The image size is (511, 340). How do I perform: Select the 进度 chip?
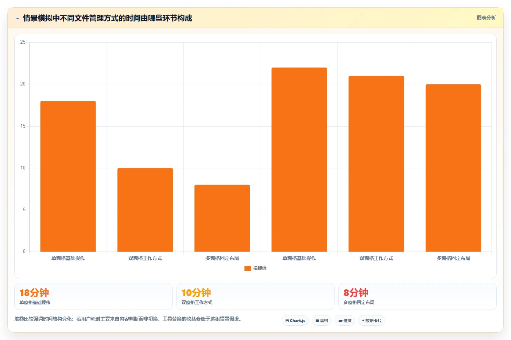(x=345, y=321)
